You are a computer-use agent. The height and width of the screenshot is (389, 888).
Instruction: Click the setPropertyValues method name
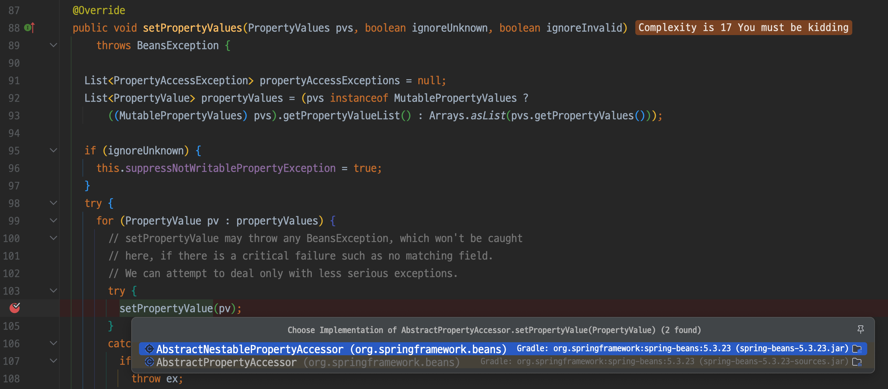click(x=192, y=28)
